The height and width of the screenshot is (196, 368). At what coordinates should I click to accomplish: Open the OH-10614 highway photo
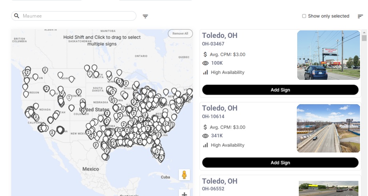click(328, 128)
